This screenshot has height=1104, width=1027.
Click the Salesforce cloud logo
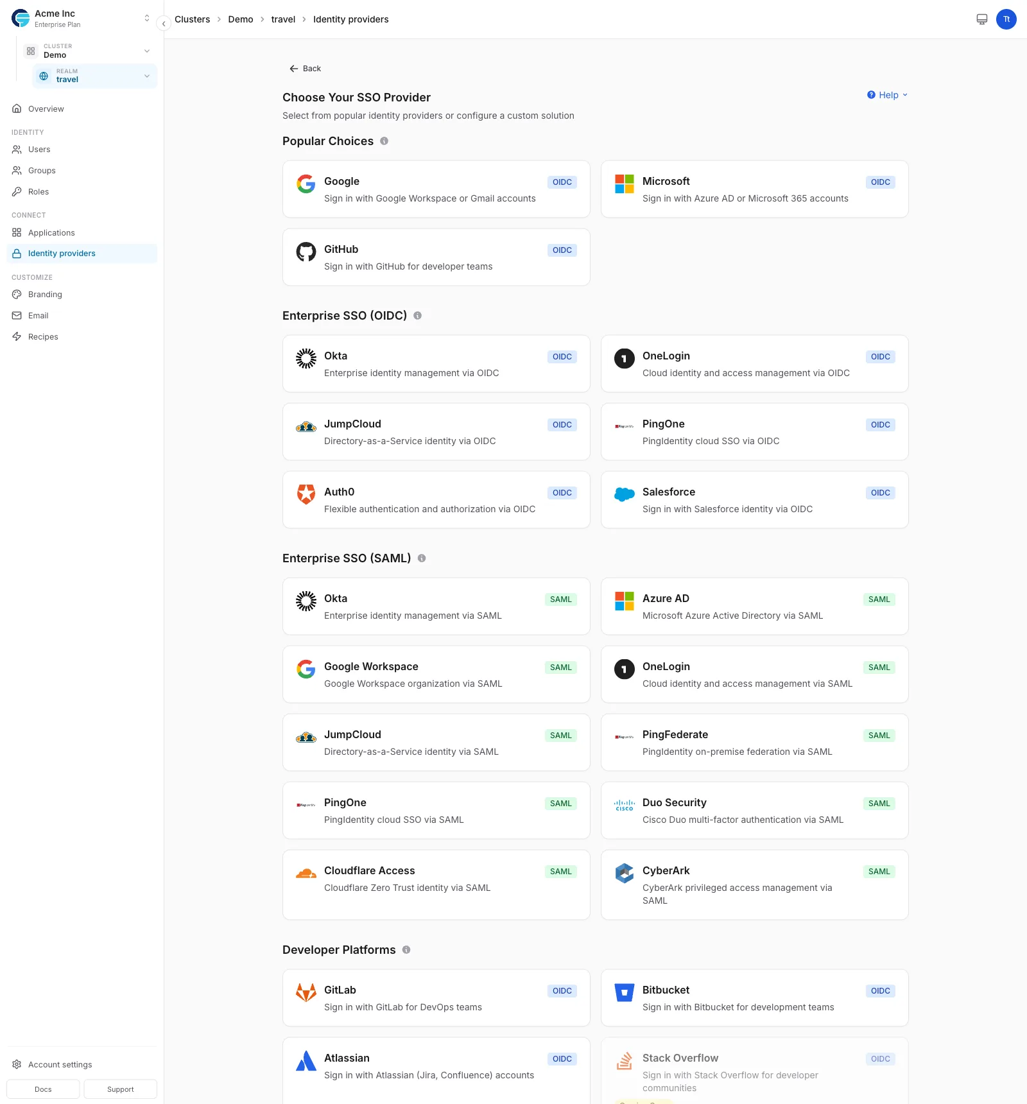625,495
